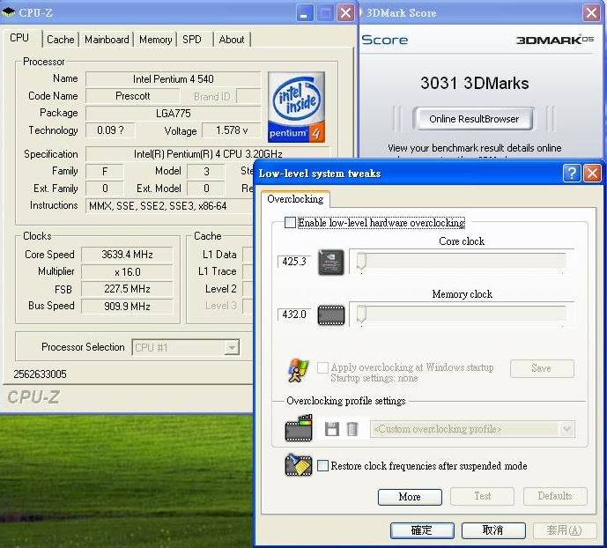The width and height of the screenshot is (607, 548).
Task: Click the 3031 3DMarks score text
Action: 475,83
